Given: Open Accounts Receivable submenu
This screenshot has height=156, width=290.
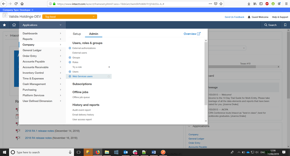Looking at the screenshot, I should 42,67.
